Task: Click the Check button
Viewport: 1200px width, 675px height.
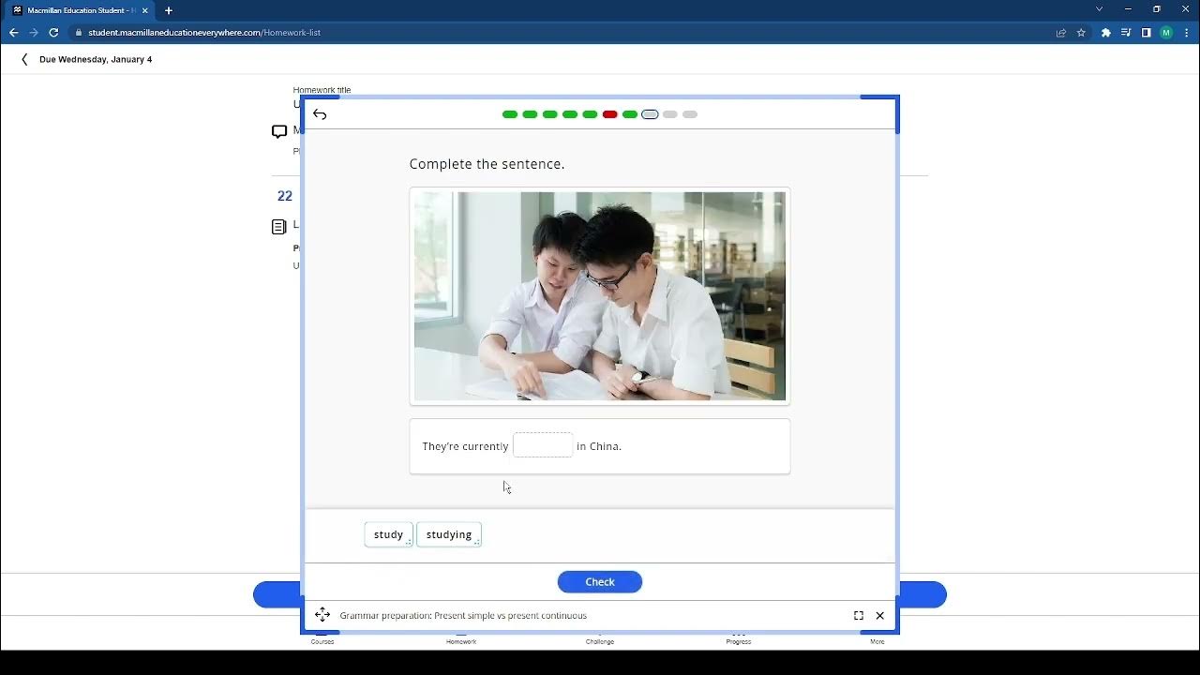Action: [600, 582]
